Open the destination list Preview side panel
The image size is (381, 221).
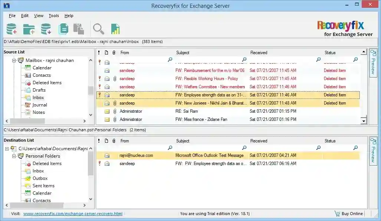[x=373, y=151]
